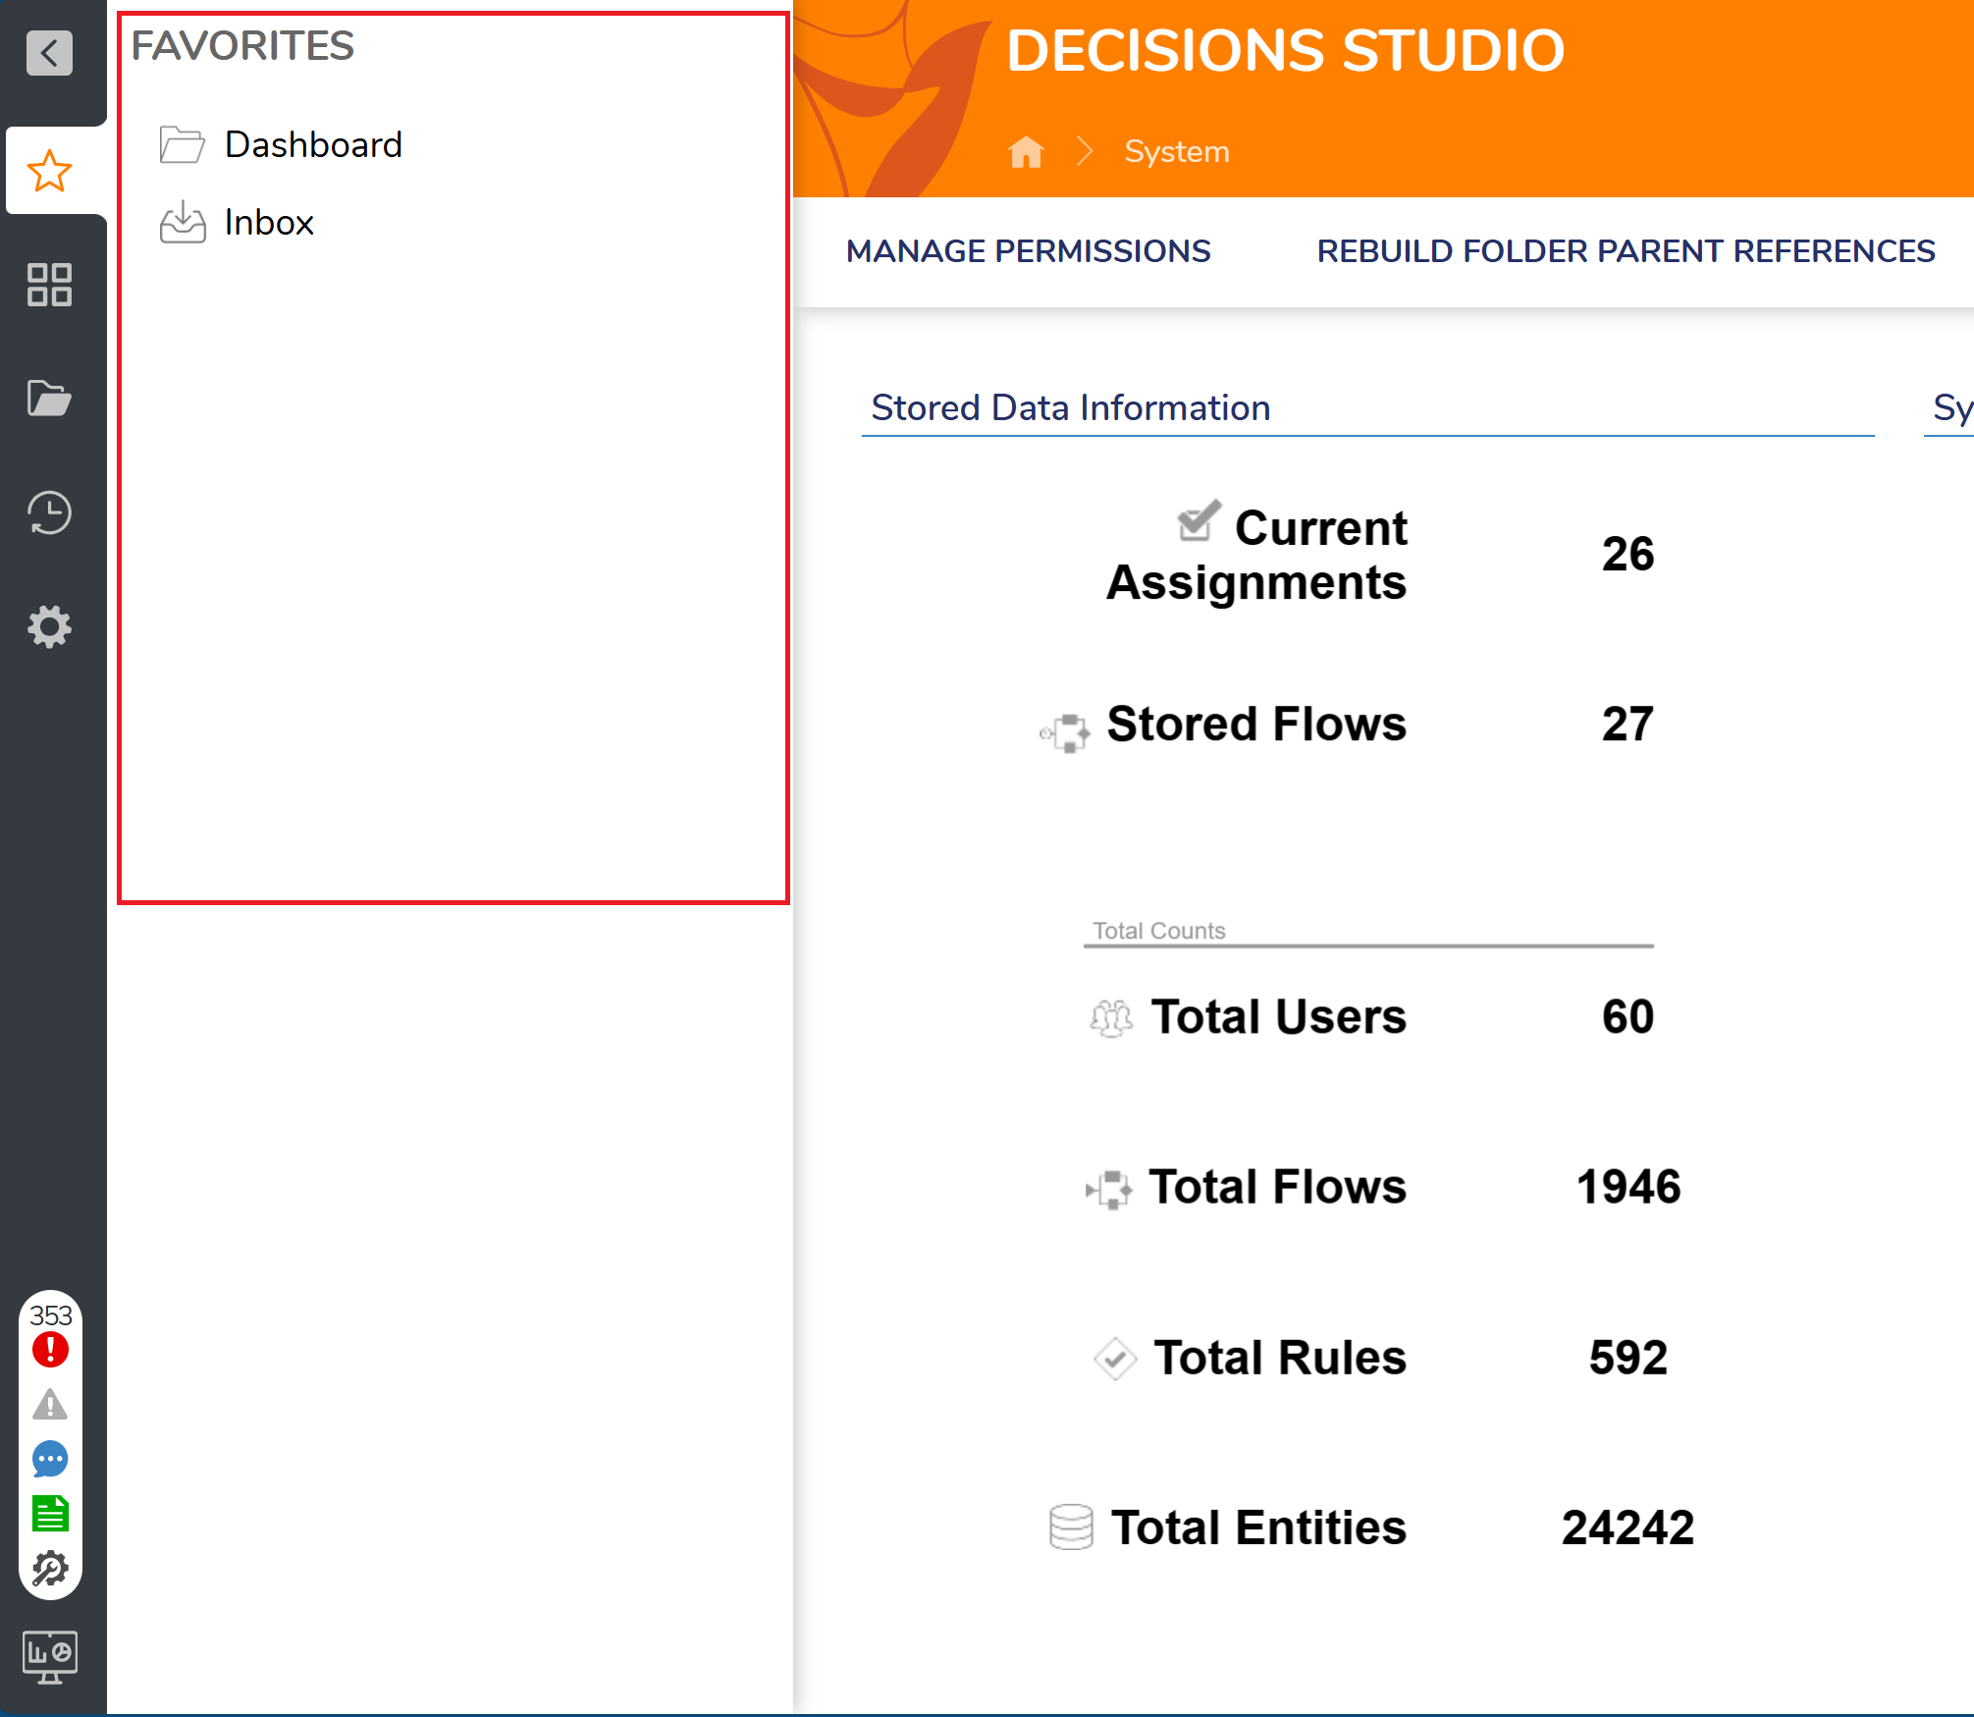Select Inbox in Favorites
The height and width of the screenshot is (1717, 1974).
tap(268, 223)
